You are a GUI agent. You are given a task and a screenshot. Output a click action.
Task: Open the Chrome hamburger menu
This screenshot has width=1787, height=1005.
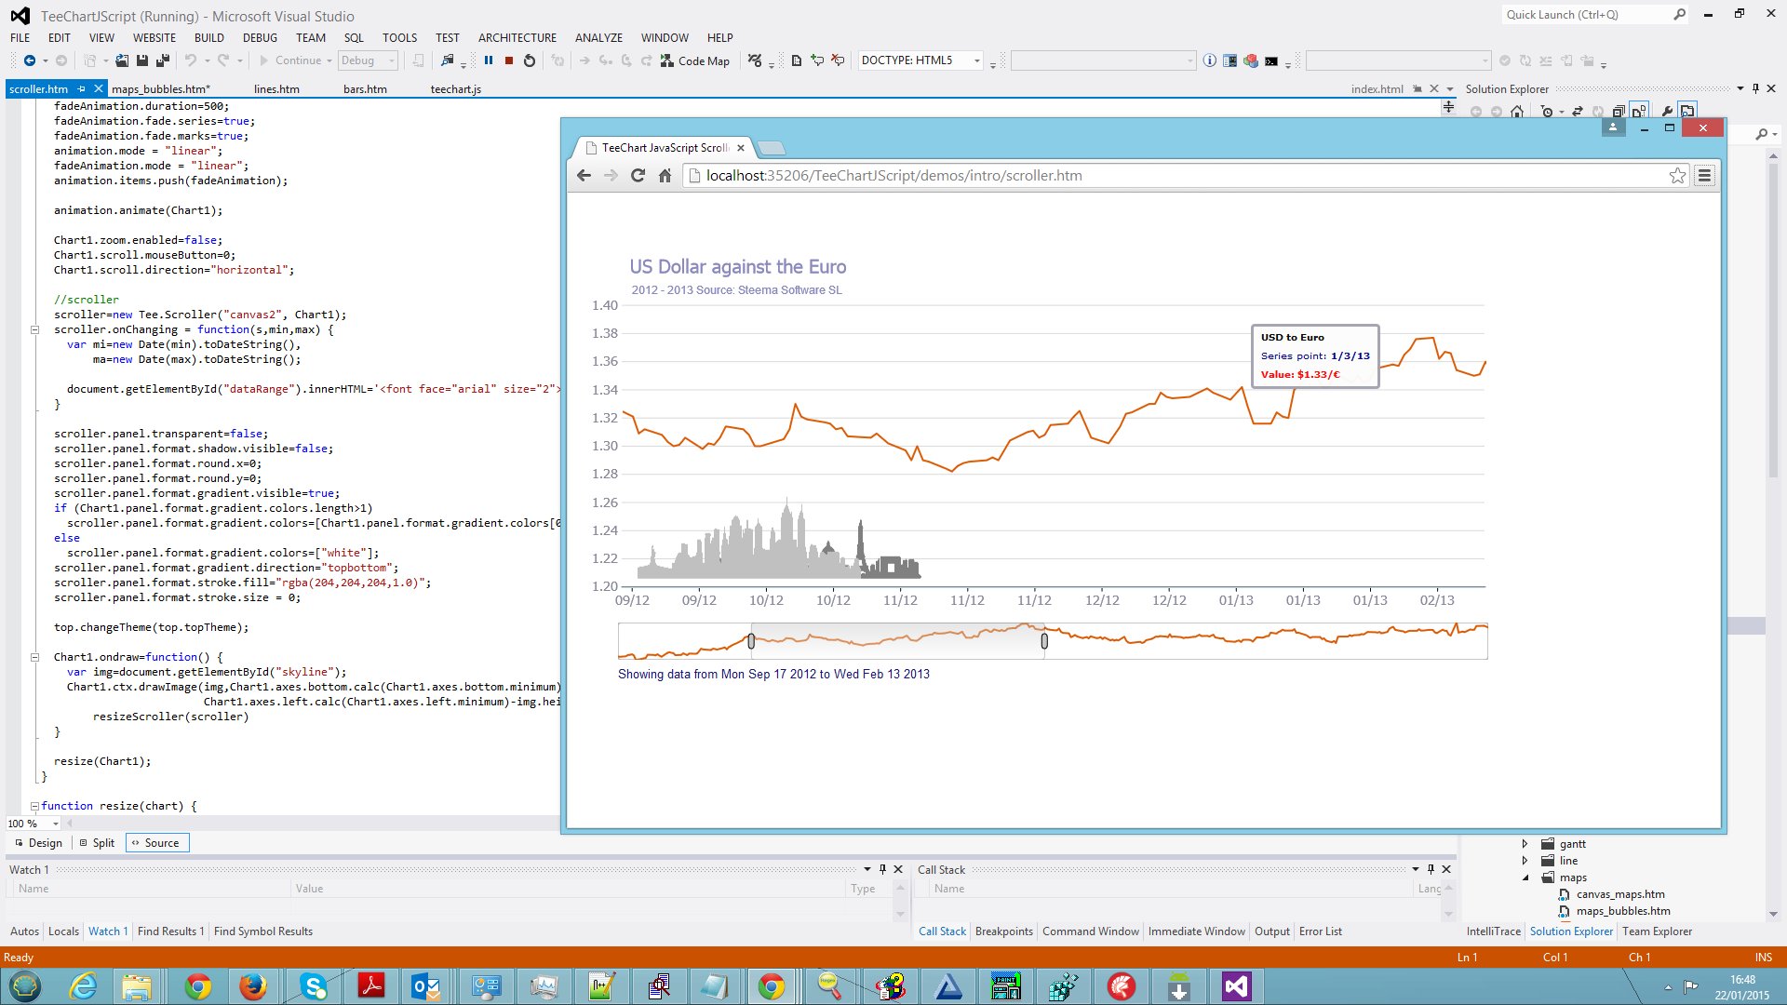1704,175
